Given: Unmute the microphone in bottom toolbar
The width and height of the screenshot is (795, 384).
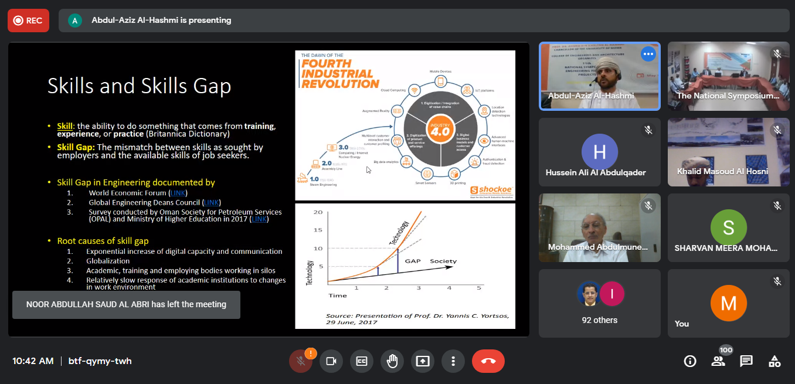Looking at the screenshot, I should pos(301,361).
